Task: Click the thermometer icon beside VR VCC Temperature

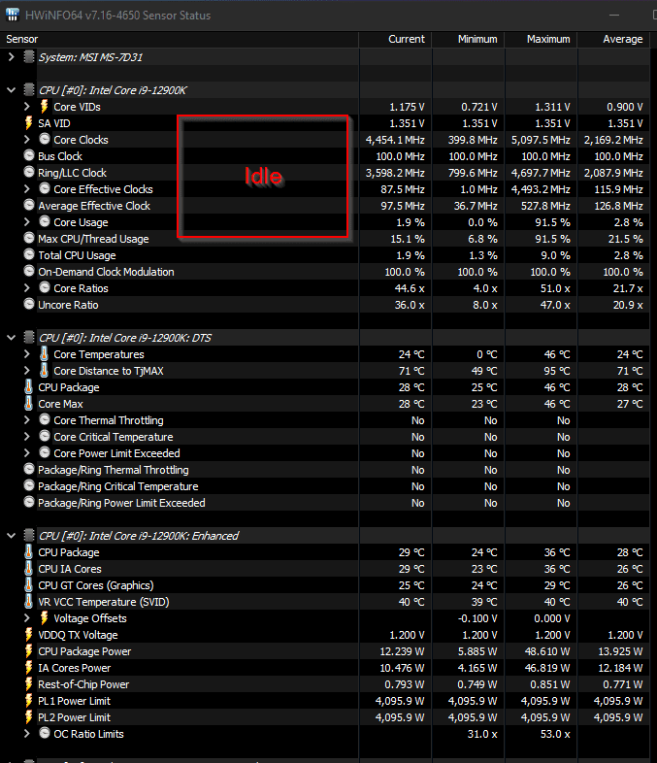Action: click(29, 602)
